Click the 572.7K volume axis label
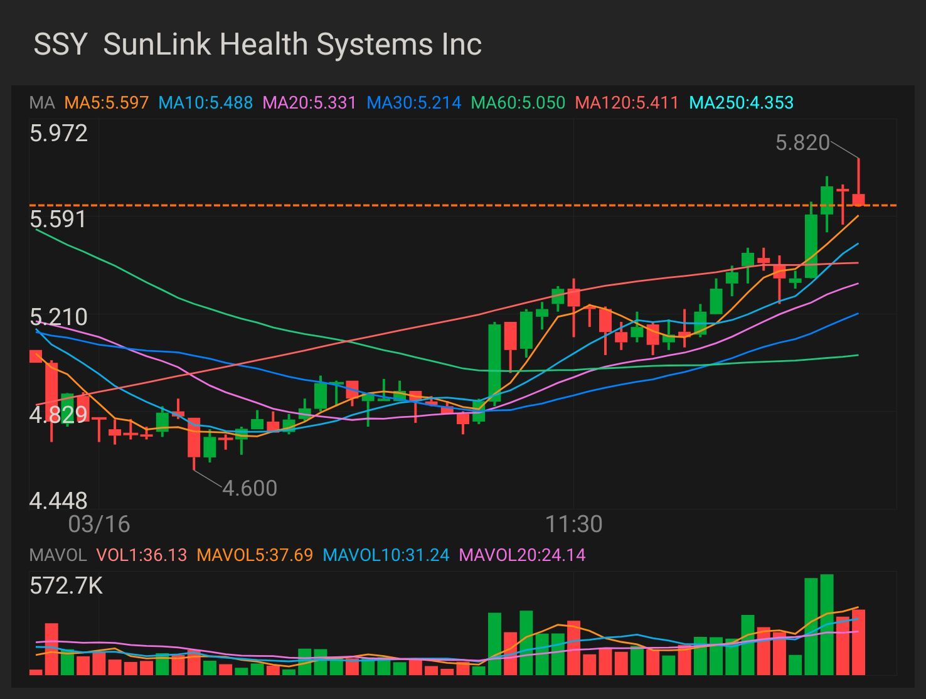The width and height of the screenshot is (926, 699). [66, 586]
